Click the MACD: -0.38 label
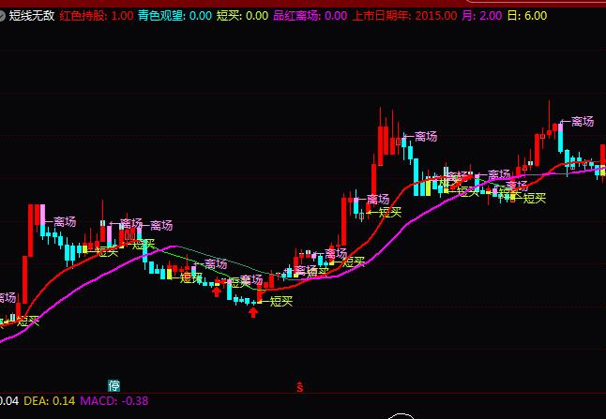606x419 pixels. 114,400
